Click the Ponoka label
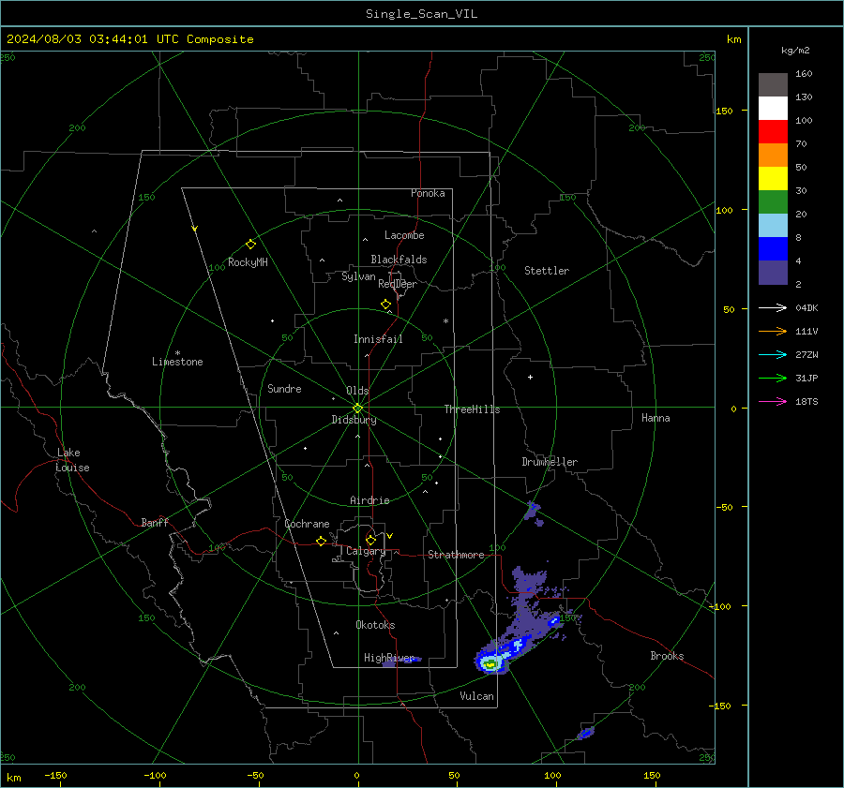Image resolution: width=844 pixels, height=788 pixels. coord(428,193)
